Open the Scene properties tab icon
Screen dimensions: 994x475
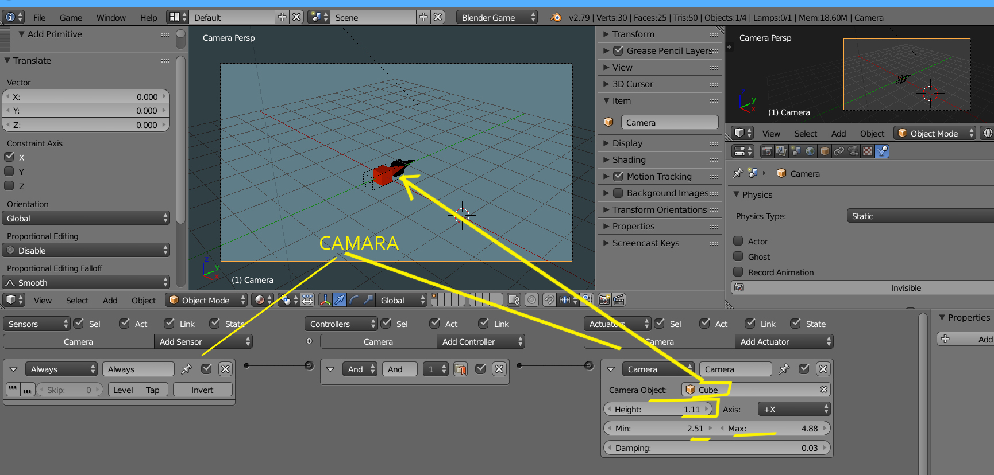[795, 151]
